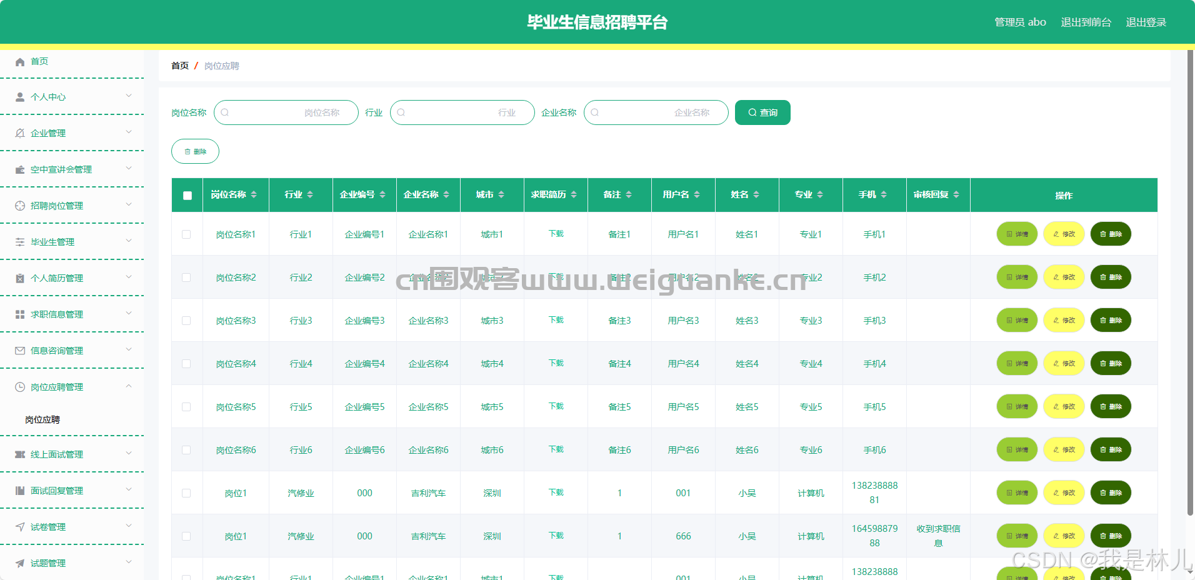The height and width of the screenshot is (580, 1195).
Task: Check the row checkbox for 岗位名称3
Action: click(x=186, y=321)
